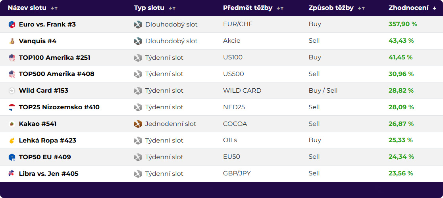This screenshot has height=198, width=443.
Task: Open the TOP500 Amerika #408 slot
Action: [x=56, y=74]
